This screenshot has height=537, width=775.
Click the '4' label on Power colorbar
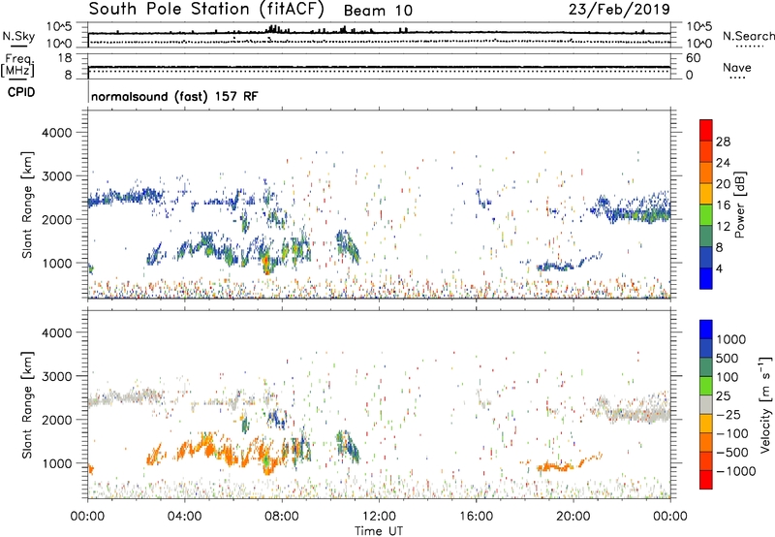[719, 268]
